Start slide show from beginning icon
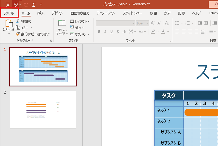The image size is (218, 146). (33, 5)
